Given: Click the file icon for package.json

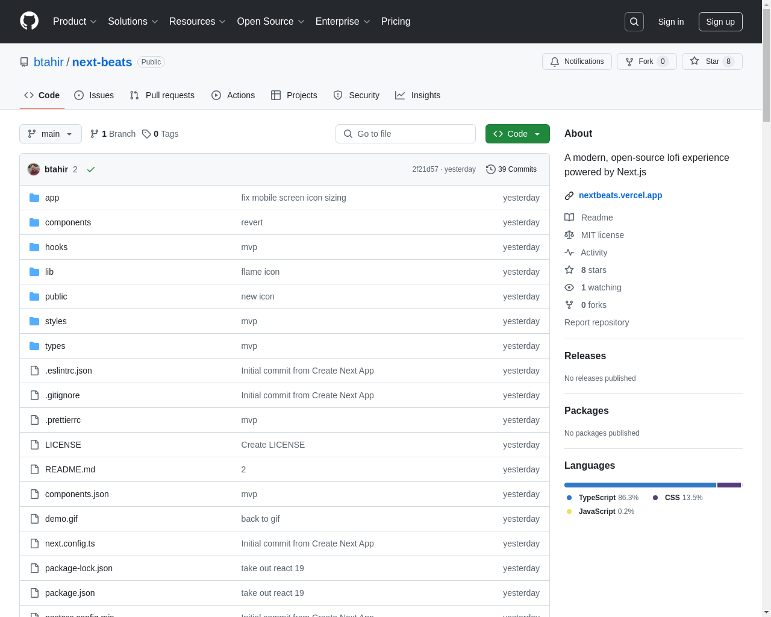Looking at the screenshot, I should point(34,593).
